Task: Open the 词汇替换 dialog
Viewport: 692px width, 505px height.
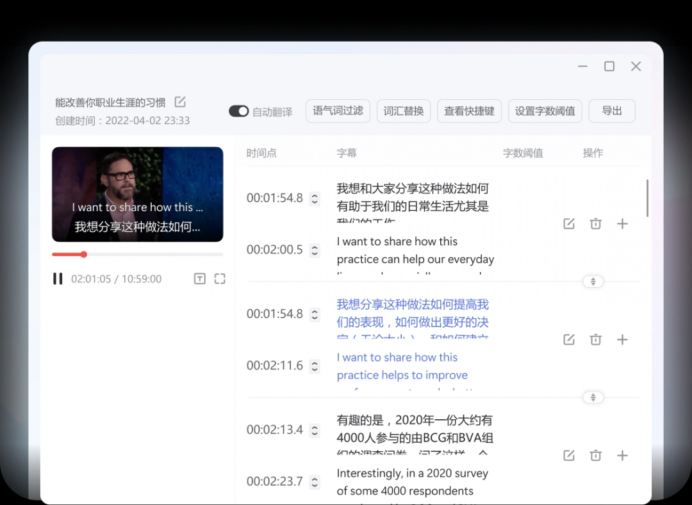Action: pyautogui.click(x=404, y=111)
